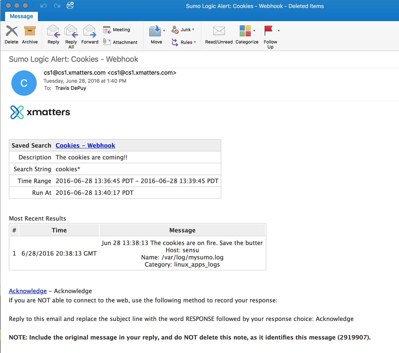Expand the Follow Up flag options arrow

pos(279,31)
